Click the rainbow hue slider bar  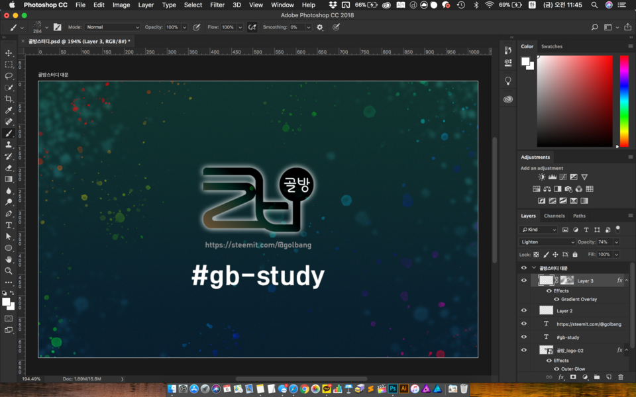coord(624,101)
